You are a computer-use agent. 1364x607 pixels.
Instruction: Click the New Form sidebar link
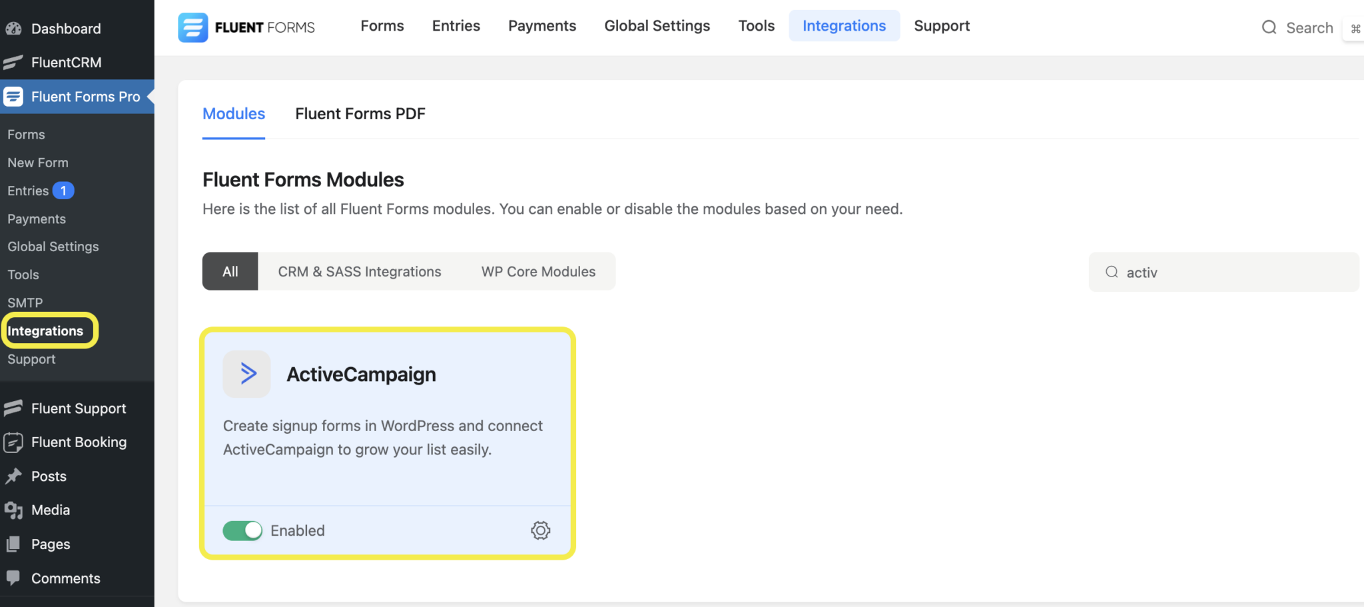point(38,162)
